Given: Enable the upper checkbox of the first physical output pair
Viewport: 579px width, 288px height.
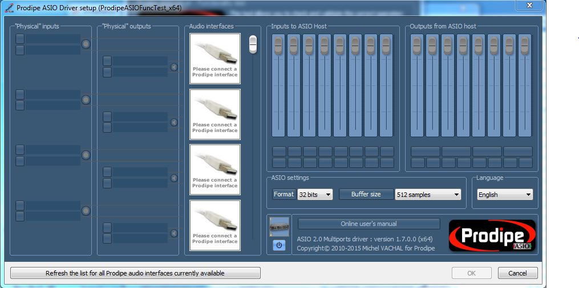Looking at the screenshot, I should (107, 61).
